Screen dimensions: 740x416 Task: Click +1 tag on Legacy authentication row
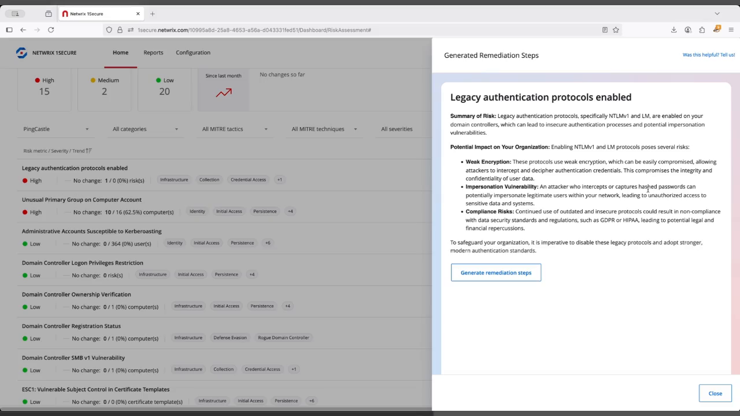tap(279, 180)
